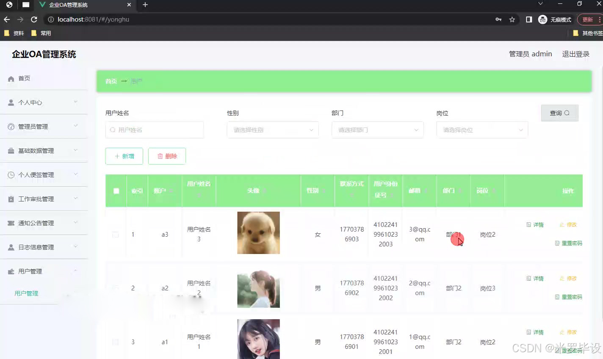Screen dimensions: 603x359
Task: Click the clock icon for 个人便签管理
Action: click(x=10, y=174)
